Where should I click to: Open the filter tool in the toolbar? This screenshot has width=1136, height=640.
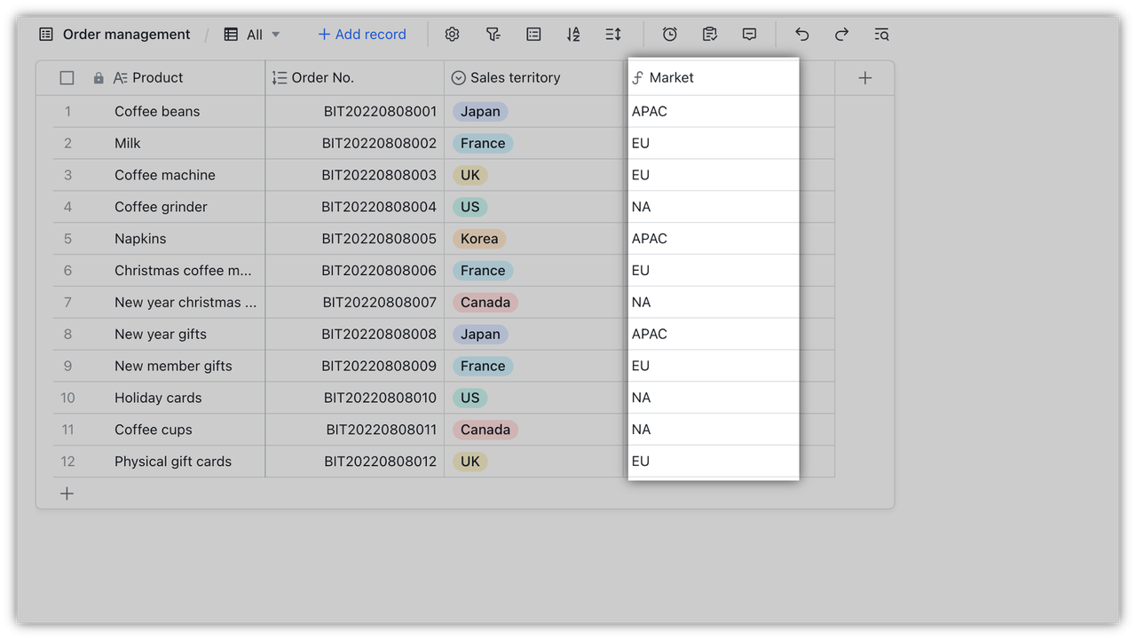pos(493,34)
